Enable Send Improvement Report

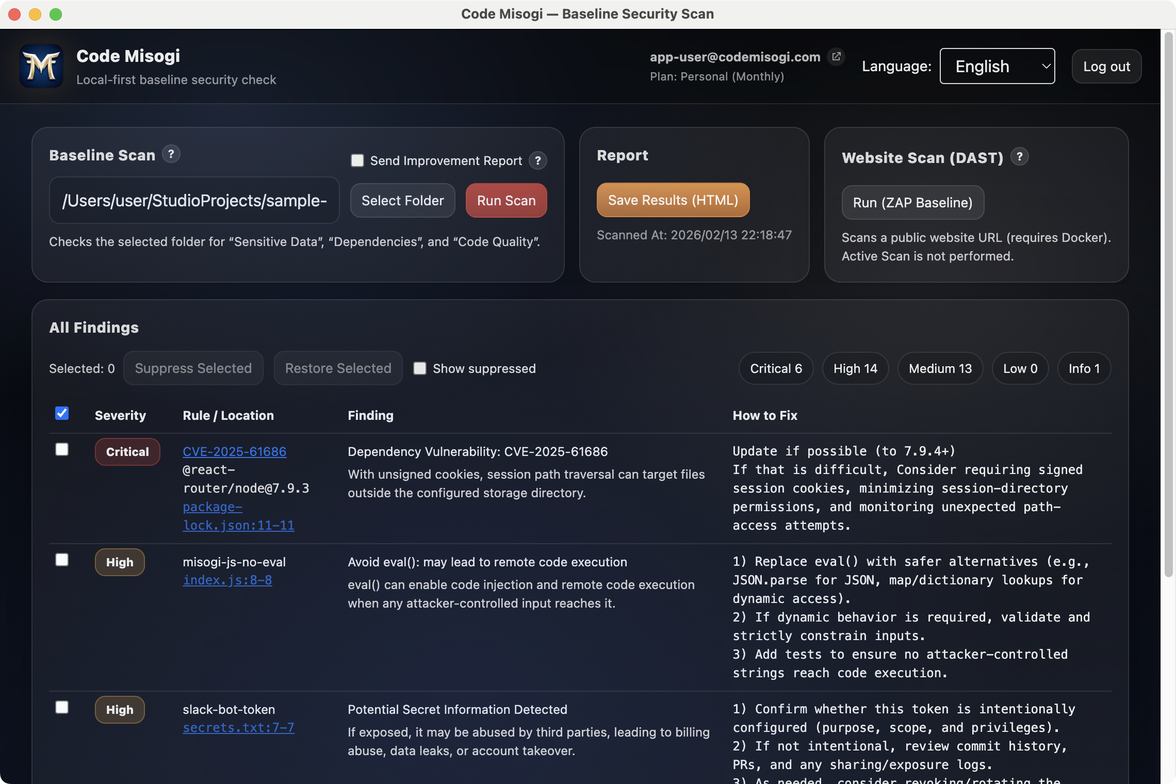pos(357,160)
